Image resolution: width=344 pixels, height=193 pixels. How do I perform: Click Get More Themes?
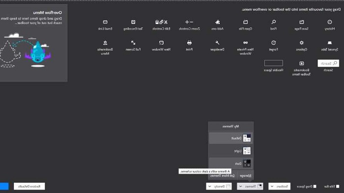click(x=222, y=176)
